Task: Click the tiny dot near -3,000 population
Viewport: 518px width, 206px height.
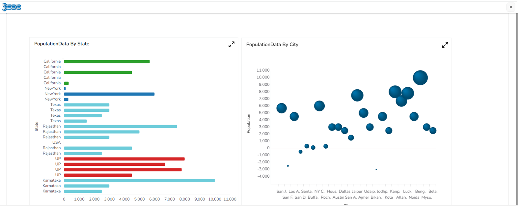Action: [376, 169]
